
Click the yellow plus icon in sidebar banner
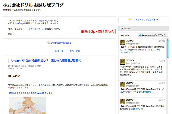[130, 19]
